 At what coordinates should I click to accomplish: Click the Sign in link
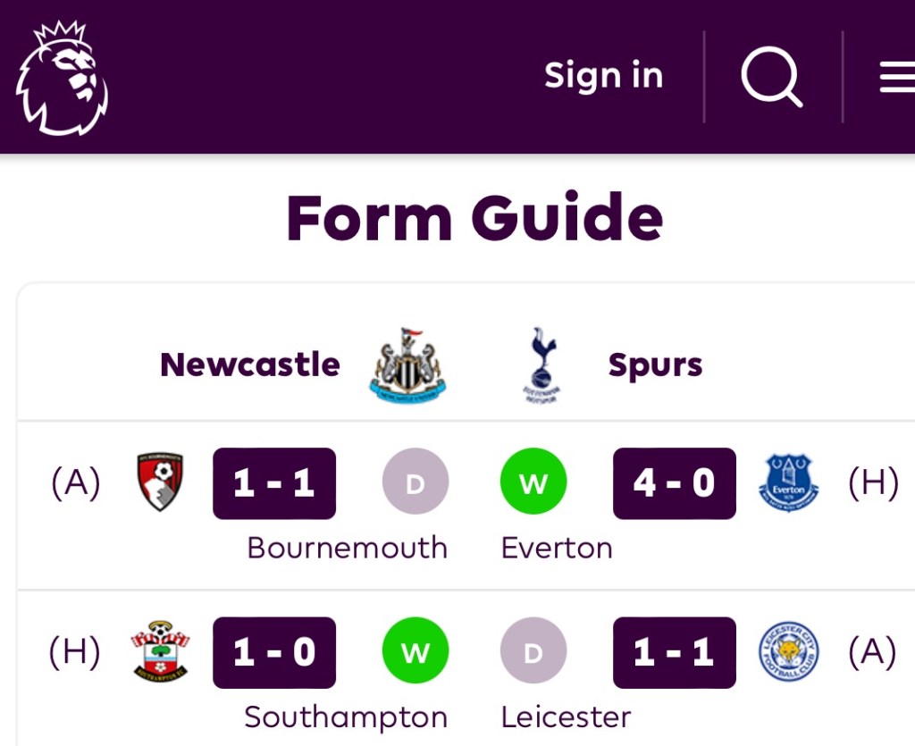[603, 76]
